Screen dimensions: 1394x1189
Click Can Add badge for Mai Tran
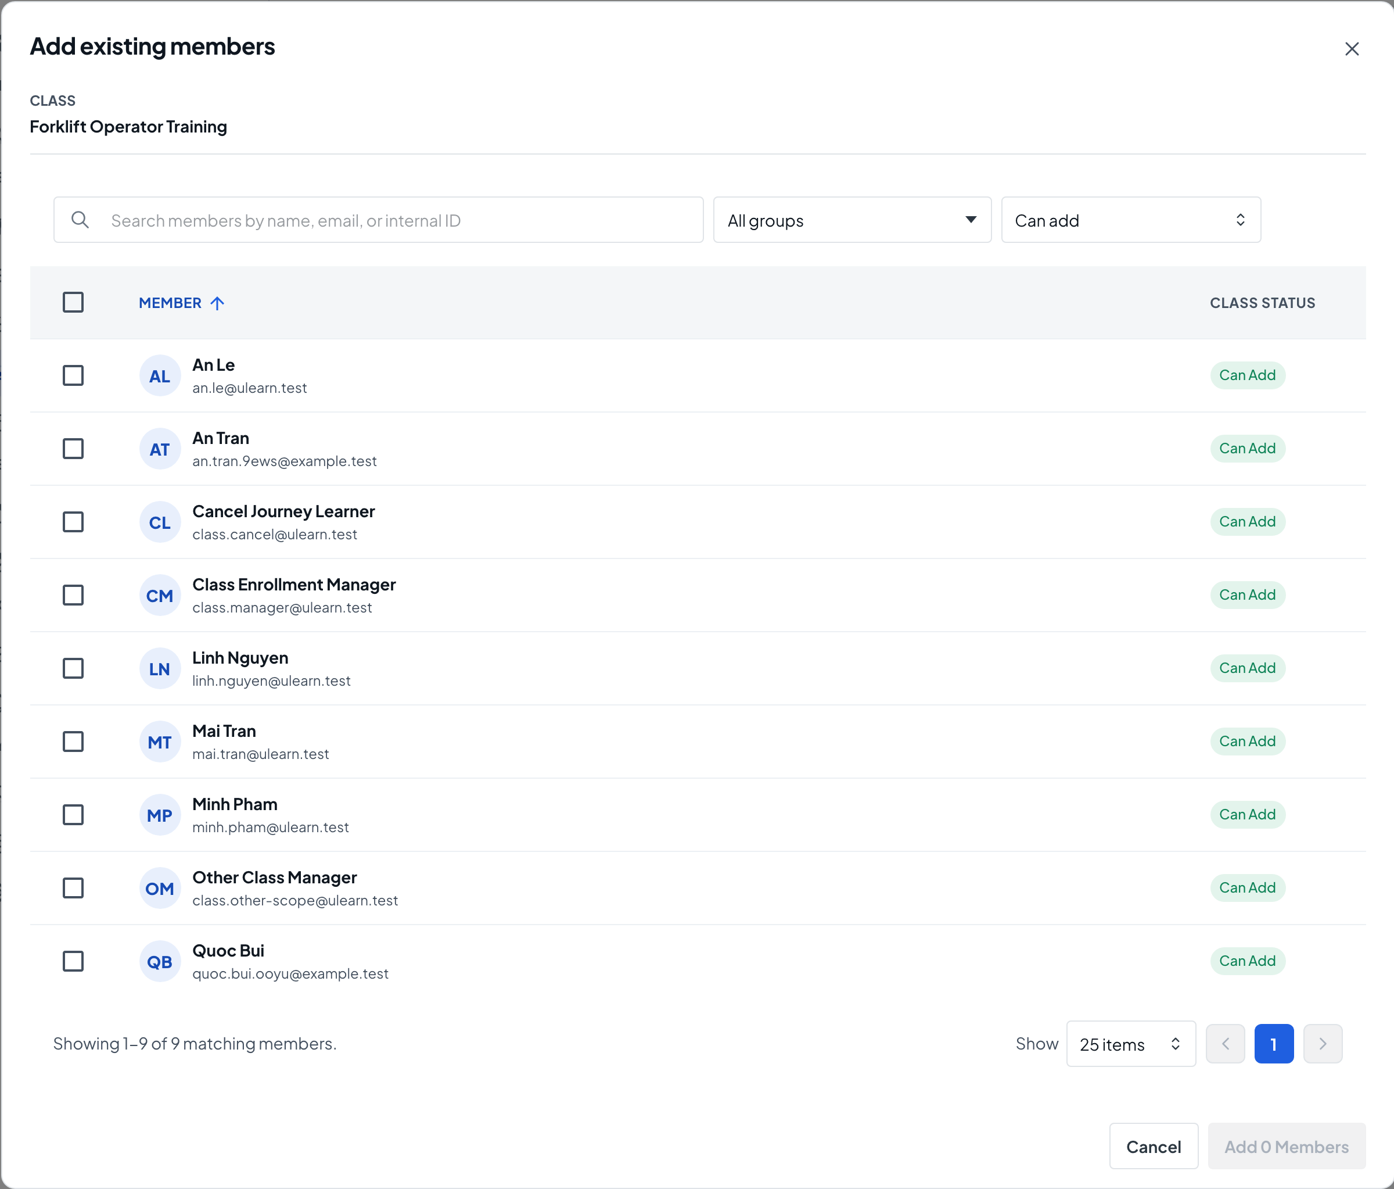1247,742
